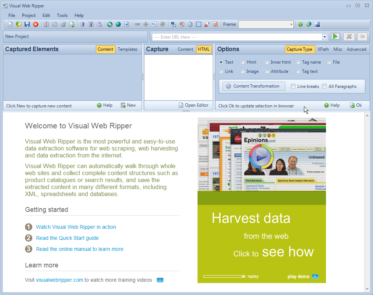Open 'Read the Quick Start guide' link
Image resolution: width=373 pixels, height=295 pixels.
point(67,238)
